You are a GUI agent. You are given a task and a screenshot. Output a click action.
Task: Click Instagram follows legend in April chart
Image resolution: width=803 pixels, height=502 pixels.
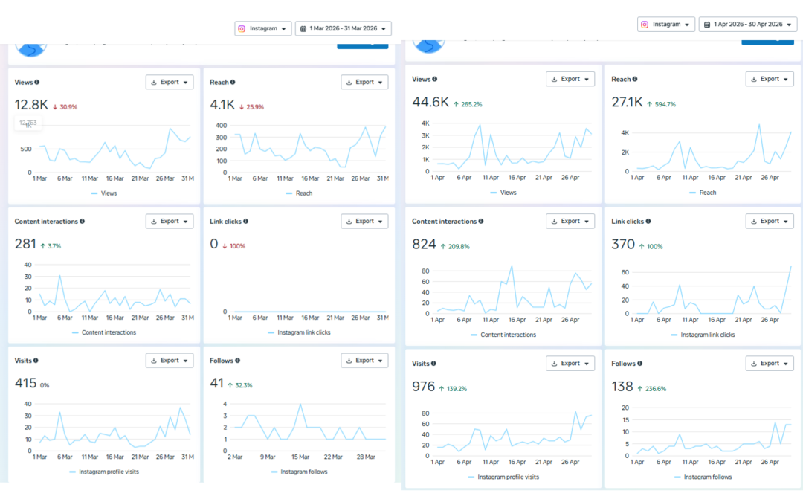coord(703,477)
